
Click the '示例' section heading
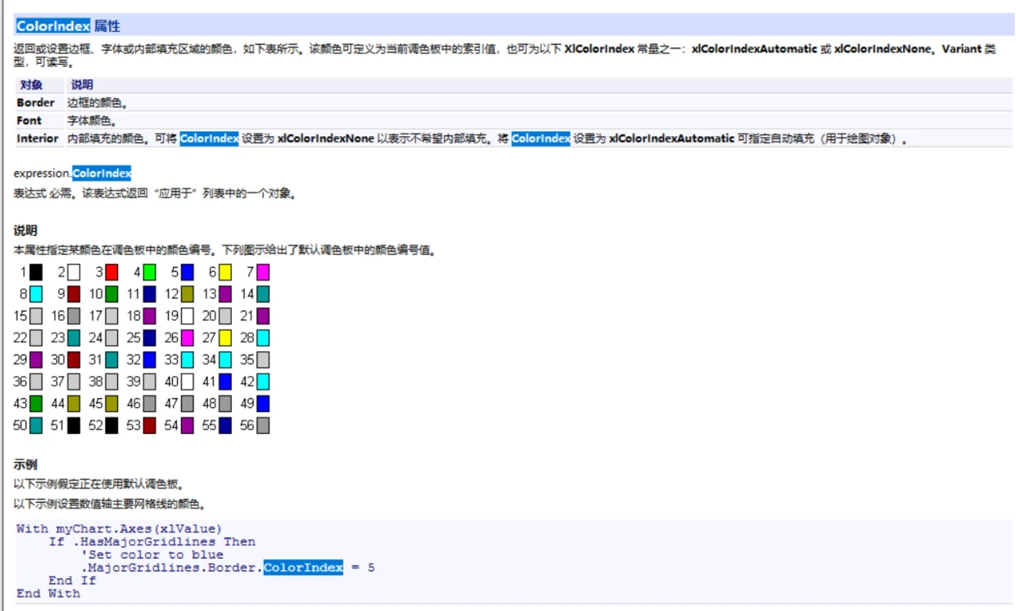tap(25, 464)
